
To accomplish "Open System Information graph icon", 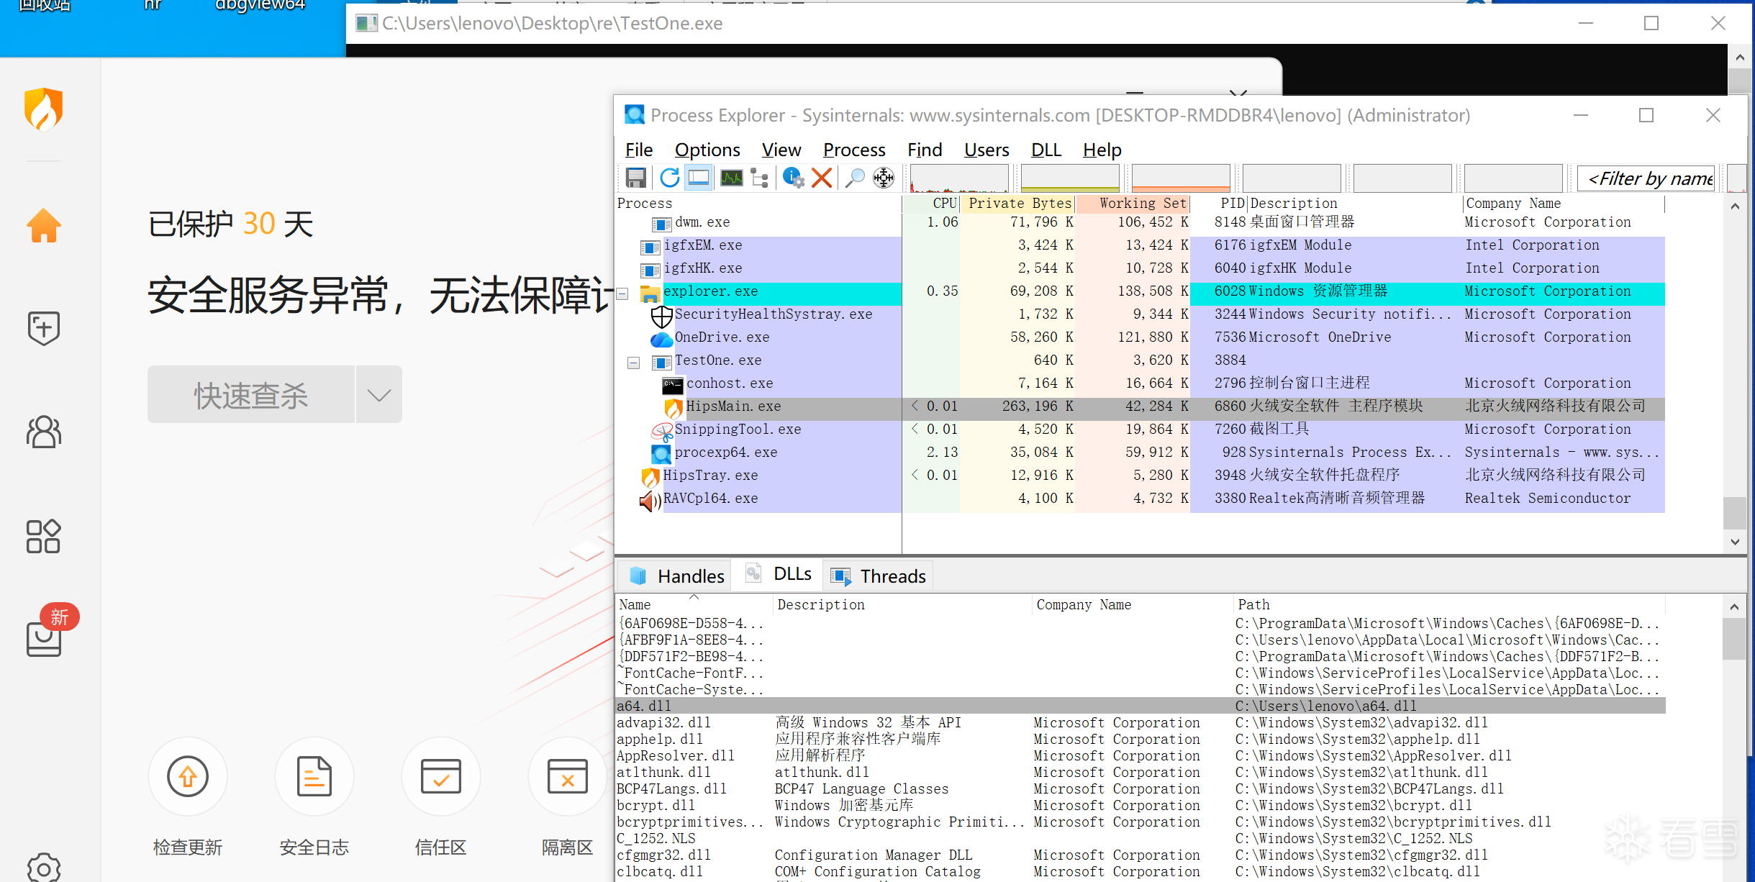I will coord(730,178).
